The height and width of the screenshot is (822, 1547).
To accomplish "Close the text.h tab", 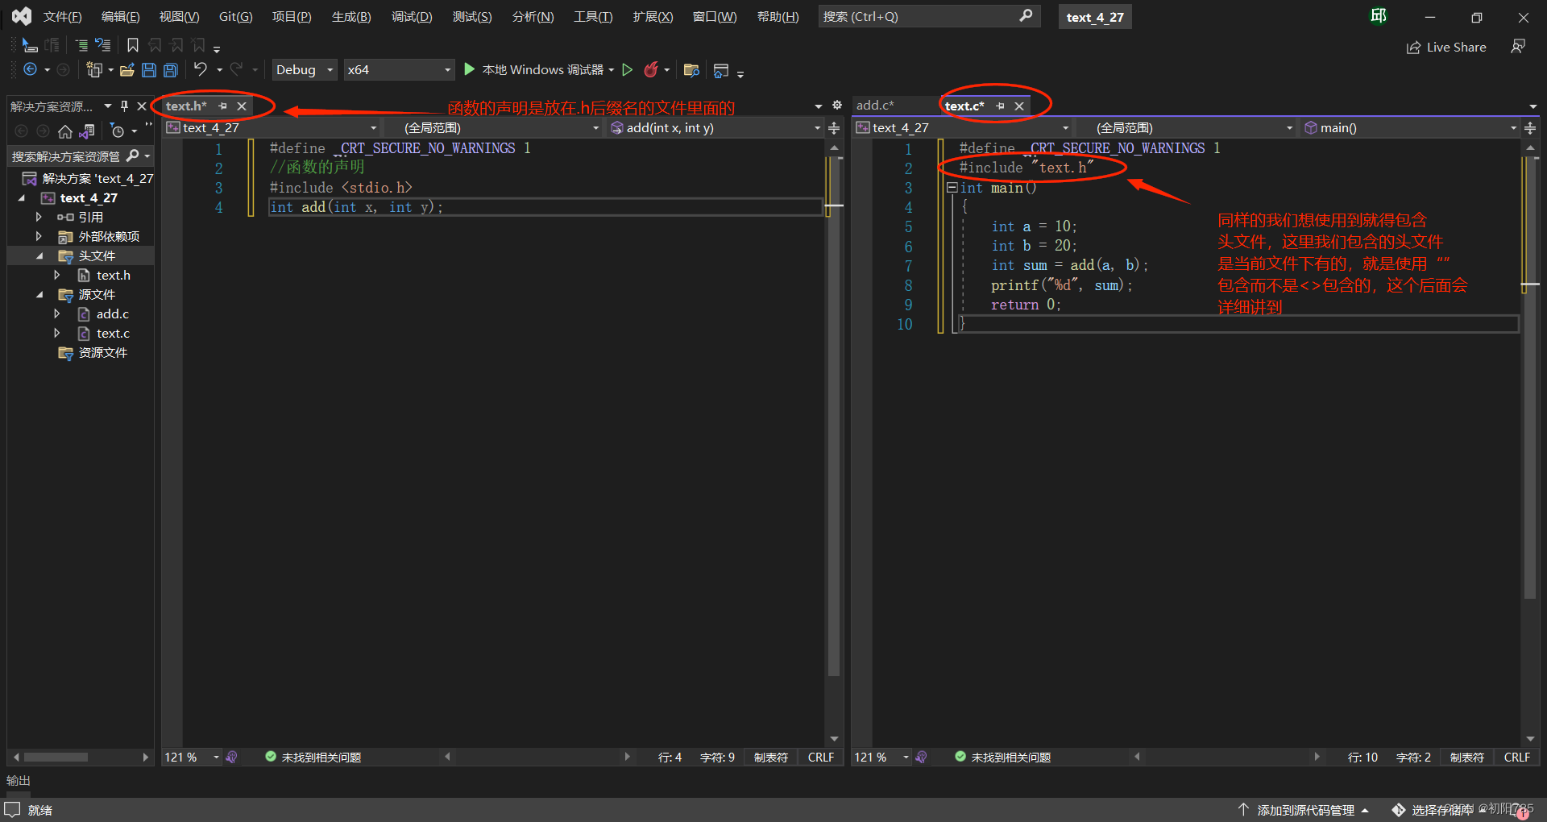I will click(242, 106).
